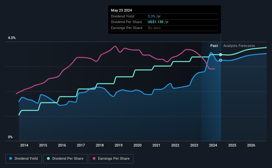Viewport: 272px width, 168px height.
Task: Click the 2018 x-axis label
Action: 100,145
